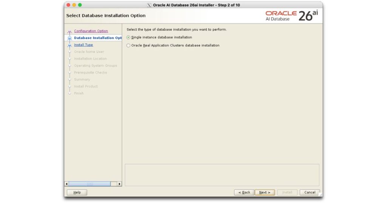Click the instruction text about installation type
The height and width of the screenshot is (203, 387).
176,29
